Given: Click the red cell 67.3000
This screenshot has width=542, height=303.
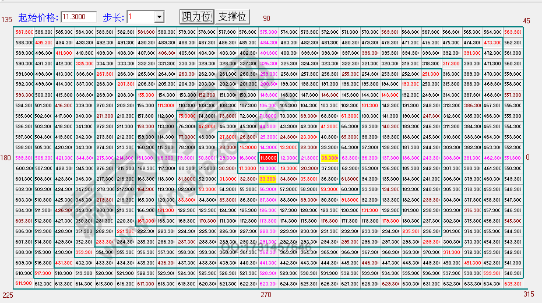Looking at the screenshot, I should 350,116.
